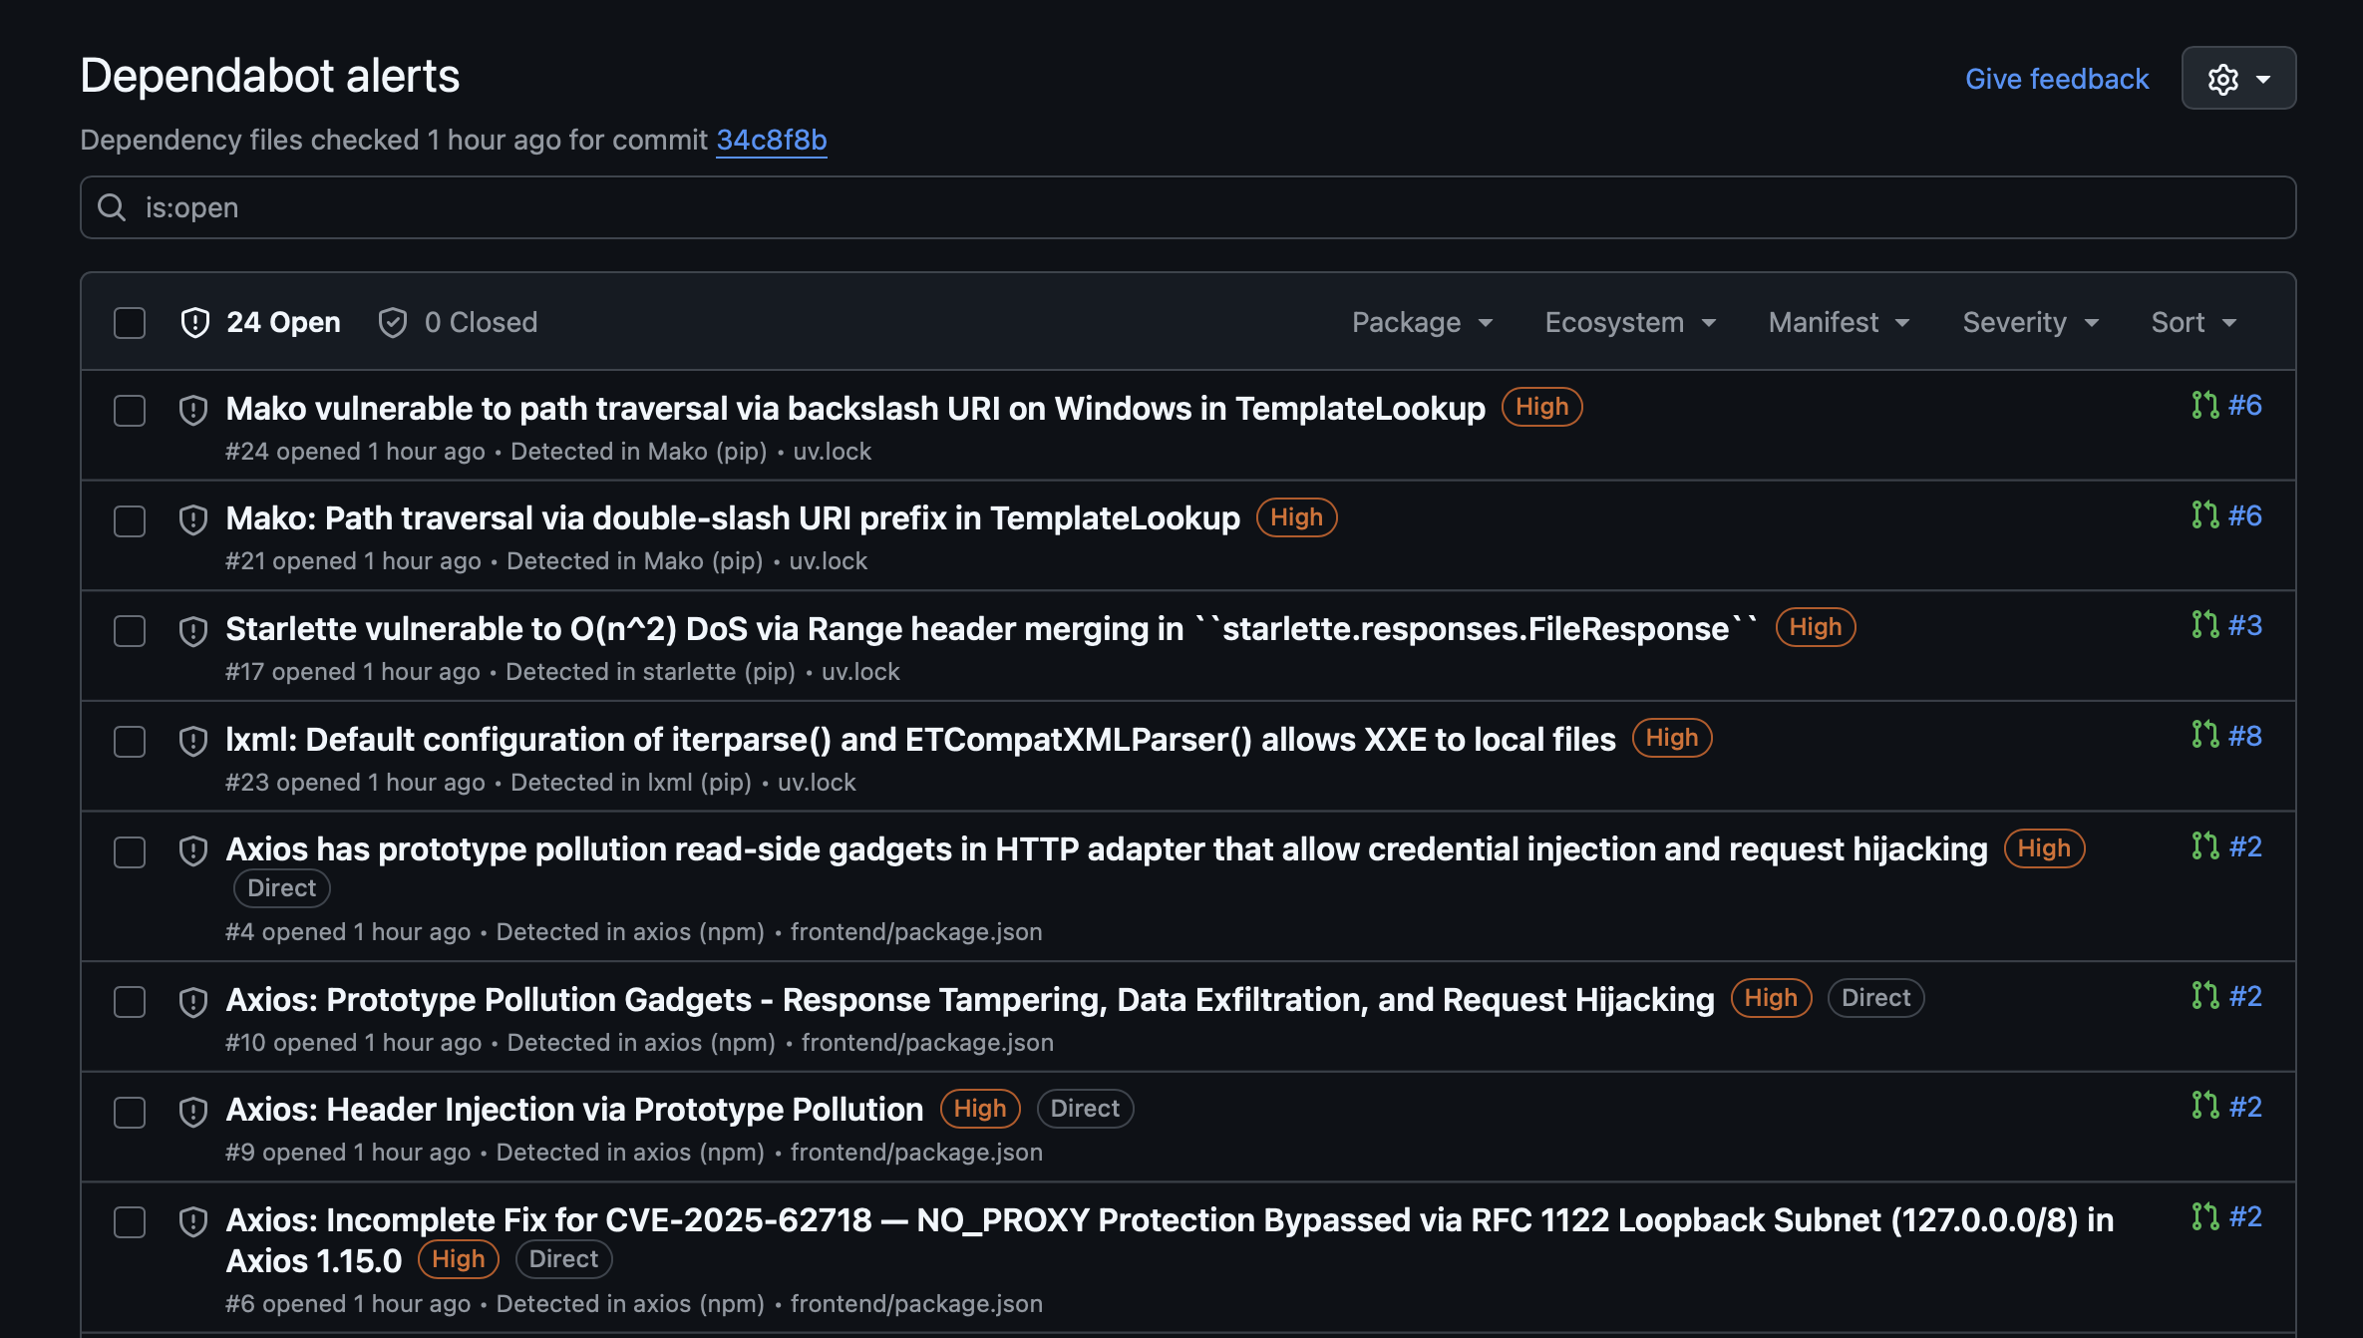Show the 0 Closed alerts tab
Image resolution: width=2363 pixels, height=1338 pixels.
click(x=458, y=322)
